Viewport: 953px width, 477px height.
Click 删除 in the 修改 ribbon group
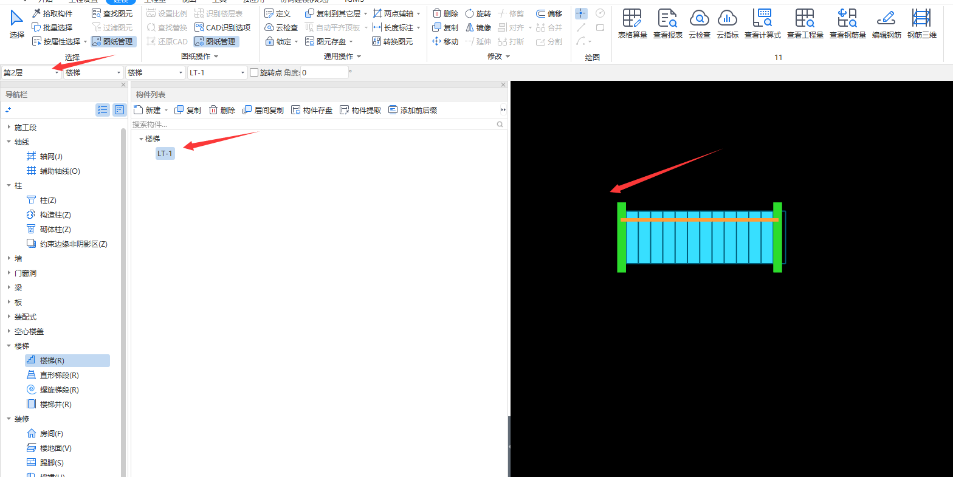(446, 13)
